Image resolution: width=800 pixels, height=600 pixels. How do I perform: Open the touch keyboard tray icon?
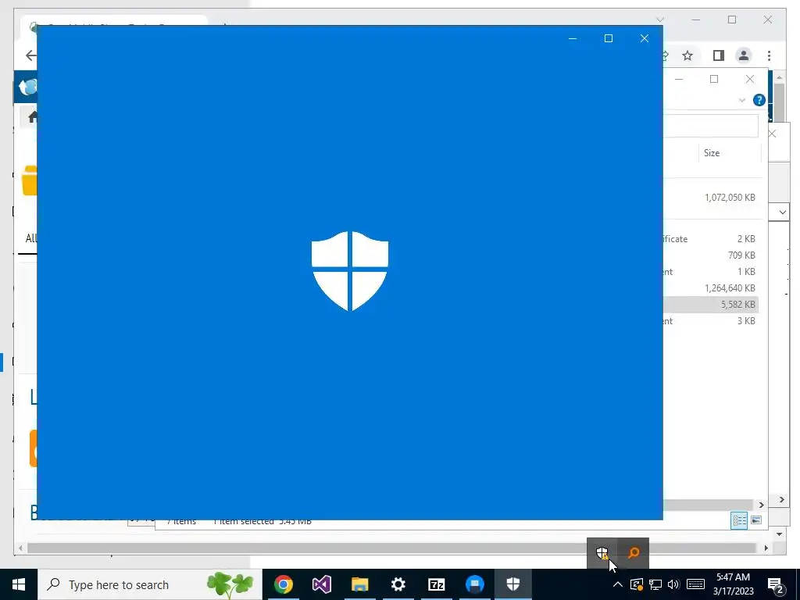tap(695, 584)
